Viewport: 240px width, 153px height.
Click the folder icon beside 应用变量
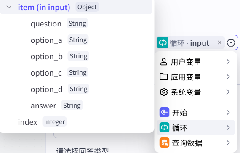164,77
